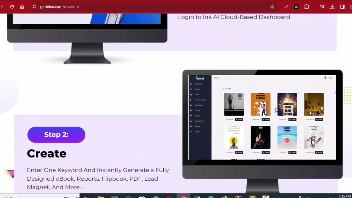Click the Tutorial video sidebar icon
Viewport: 352px width, 198px height.
coord(191,110)
